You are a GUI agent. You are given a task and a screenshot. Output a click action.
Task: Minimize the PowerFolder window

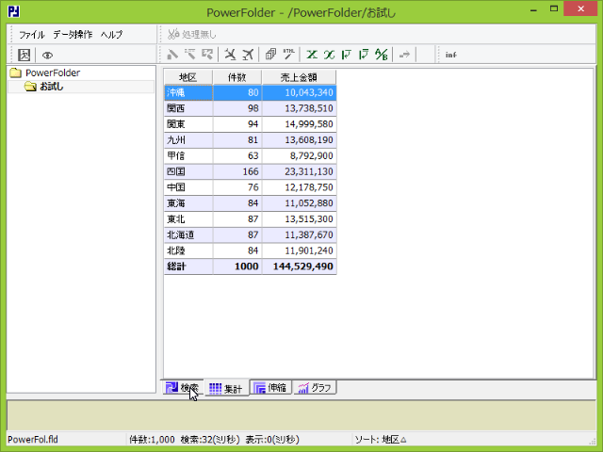[533, 10]
